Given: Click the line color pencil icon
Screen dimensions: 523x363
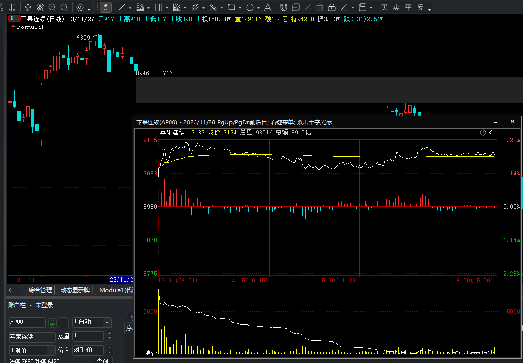Looking at the screenshot, I should coord(344,7).
